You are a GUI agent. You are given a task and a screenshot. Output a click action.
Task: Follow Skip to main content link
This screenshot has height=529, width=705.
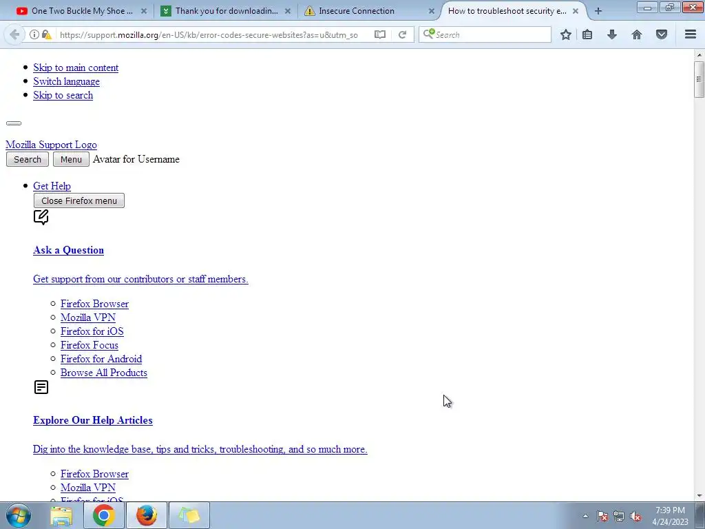(76, 68)
